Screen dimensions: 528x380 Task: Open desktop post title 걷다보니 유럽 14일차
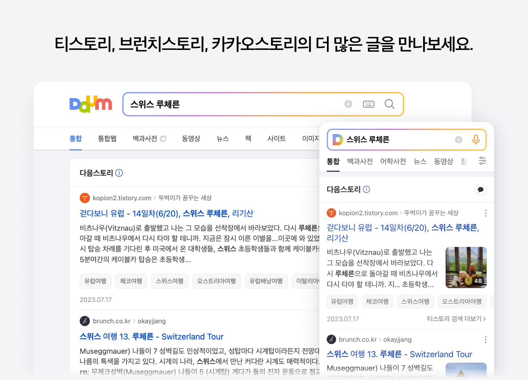(x=166, y=213)
